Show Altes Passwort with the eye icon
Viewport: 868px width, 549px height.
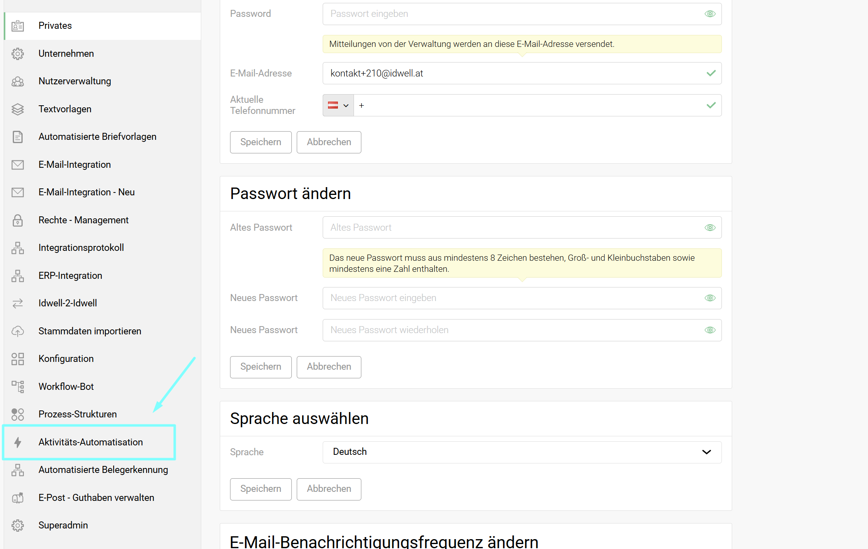(x=710, y=228)
